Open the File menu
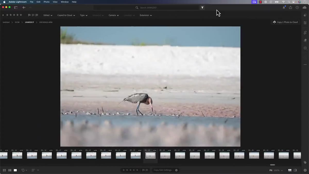Viewport: 309px width, 174px height. (31, 2)
